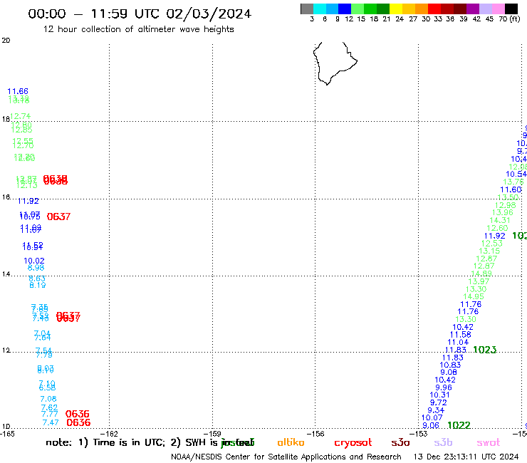This screenshot has height=463, width=527.
Task: Click the wave height value '13.97'
Action: (479, 281)
